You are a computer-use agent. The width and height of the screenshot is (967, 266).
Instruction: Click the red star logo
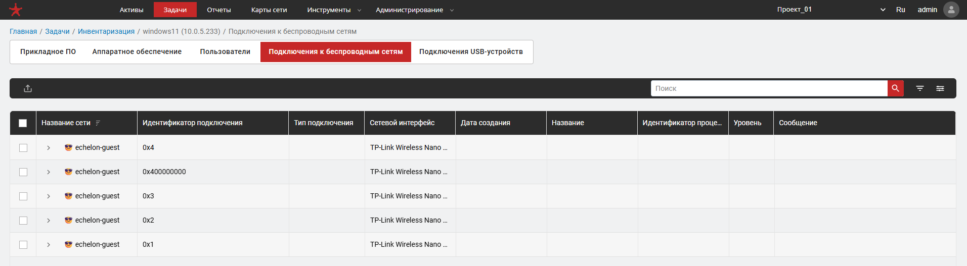(16, 10)
